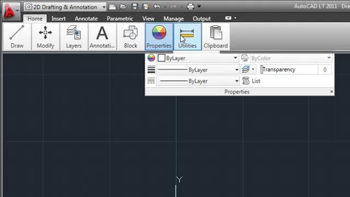Create a new drawing from Quick Access
This screenshot has height=197, width=350.
point(113,7)
